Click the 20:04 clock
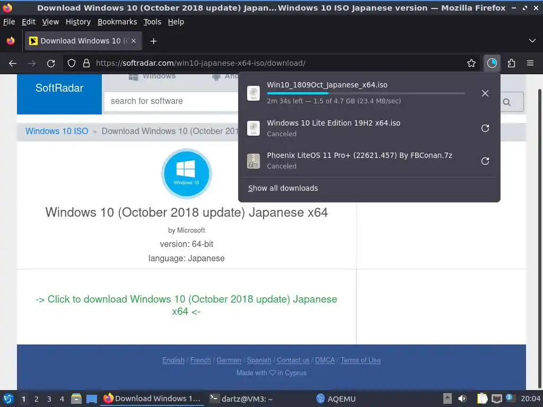 [x=530, y=399]
